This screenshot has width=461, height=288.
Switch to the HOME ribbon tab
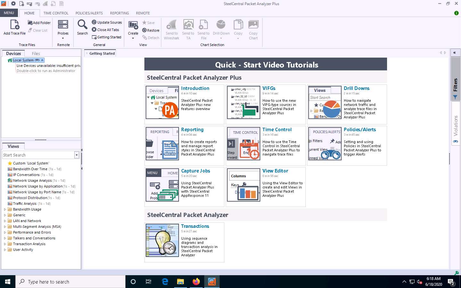(x=29, y=13)
